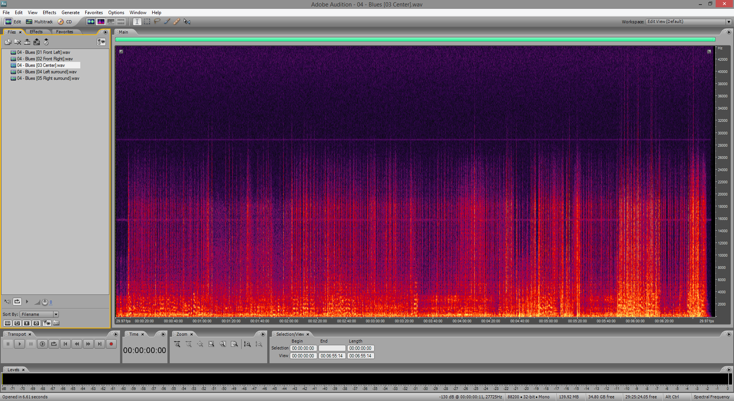Open Main panel flyout menu arrow
Viewport: 734px width, 401px height.
[x=729, y=32]
